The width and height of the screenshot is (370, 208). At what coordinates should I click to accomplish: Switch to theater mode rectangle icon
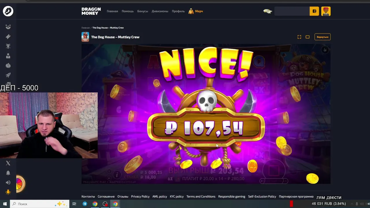coord(308,37)
